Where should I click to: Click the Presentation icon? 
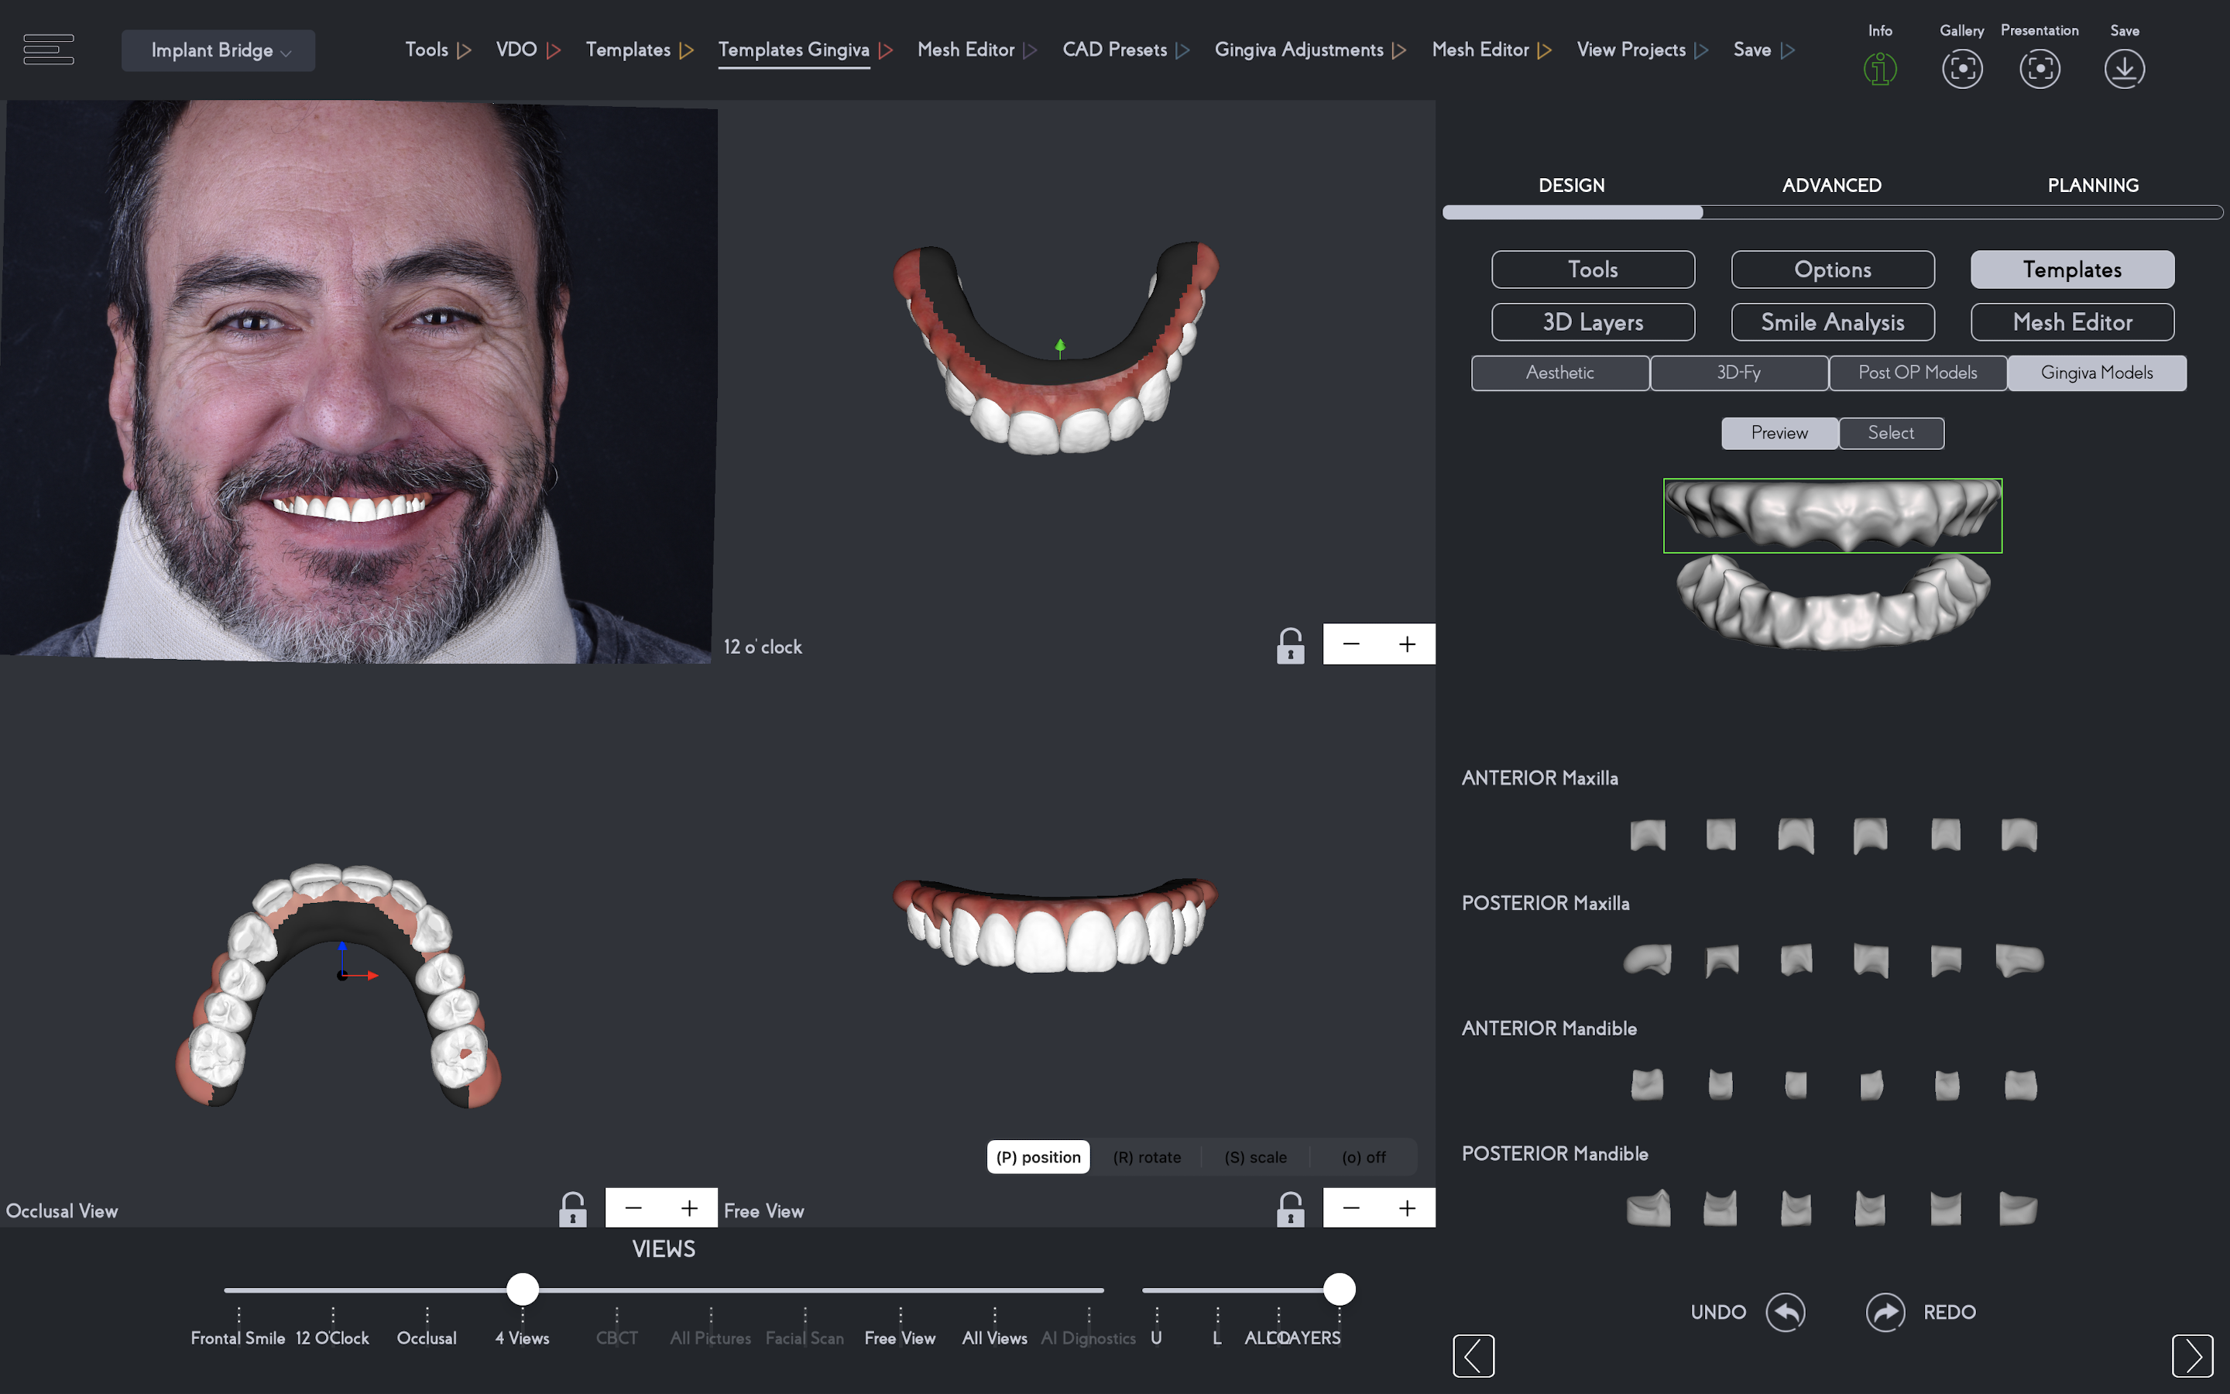tap(2040, 68)
